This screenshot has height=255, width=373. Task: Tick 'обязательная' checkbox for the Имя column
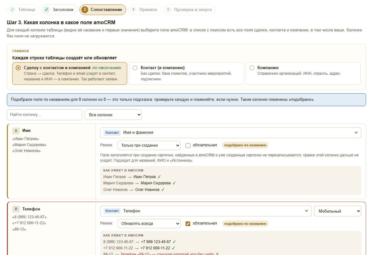coord(188,145)
